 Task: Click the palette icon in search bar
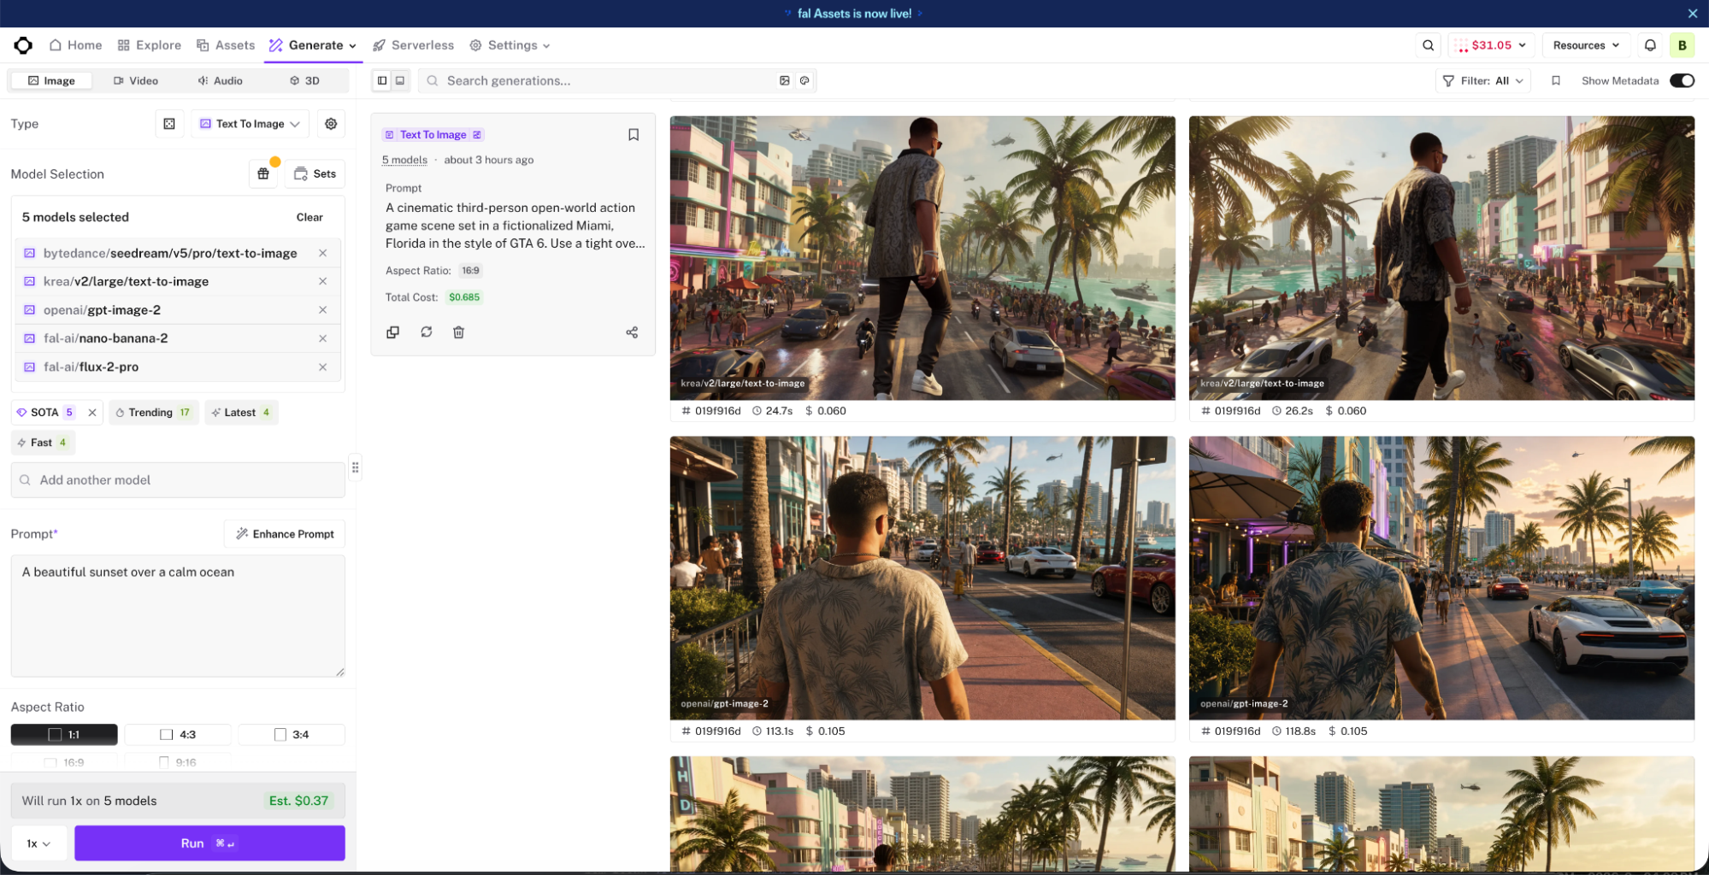804,80
